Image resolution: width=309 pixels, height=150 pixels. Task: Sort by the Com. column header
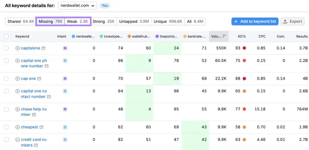tap(281, 36)
